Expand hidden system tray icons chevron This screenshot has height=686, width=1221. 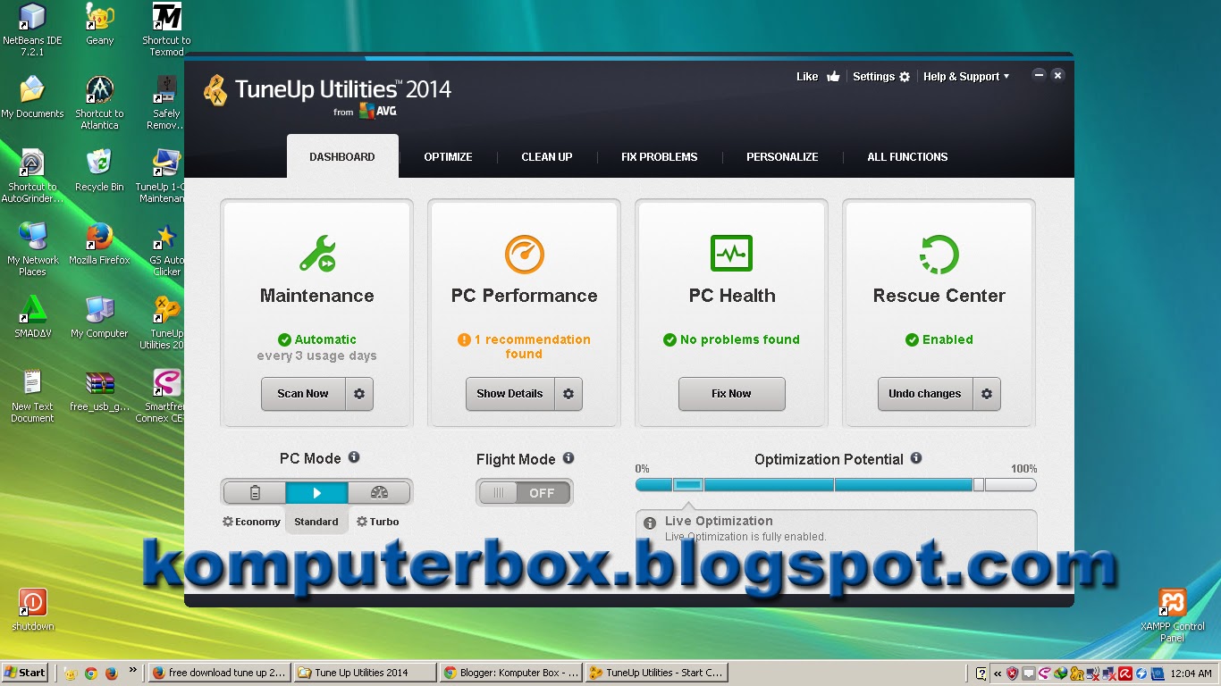click(x=998, y=673)
